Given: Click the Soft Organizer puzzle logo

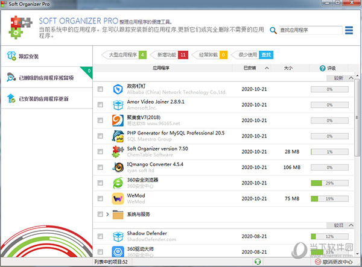Looking at the screenshot, I should pos(21,27).
